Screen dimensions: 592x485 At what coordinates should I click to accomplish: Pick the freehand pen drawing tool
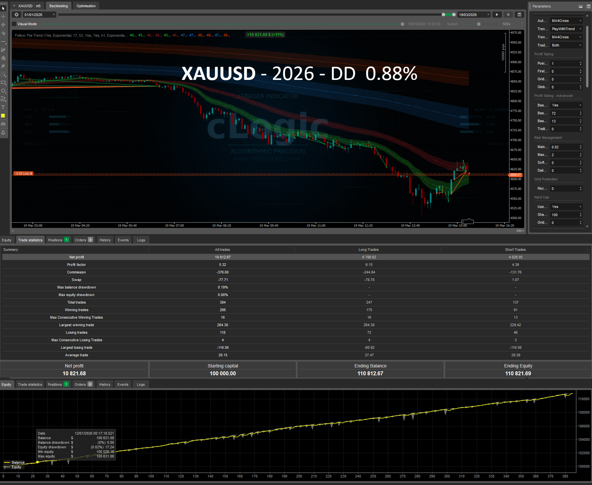click(x=3, y=50)
